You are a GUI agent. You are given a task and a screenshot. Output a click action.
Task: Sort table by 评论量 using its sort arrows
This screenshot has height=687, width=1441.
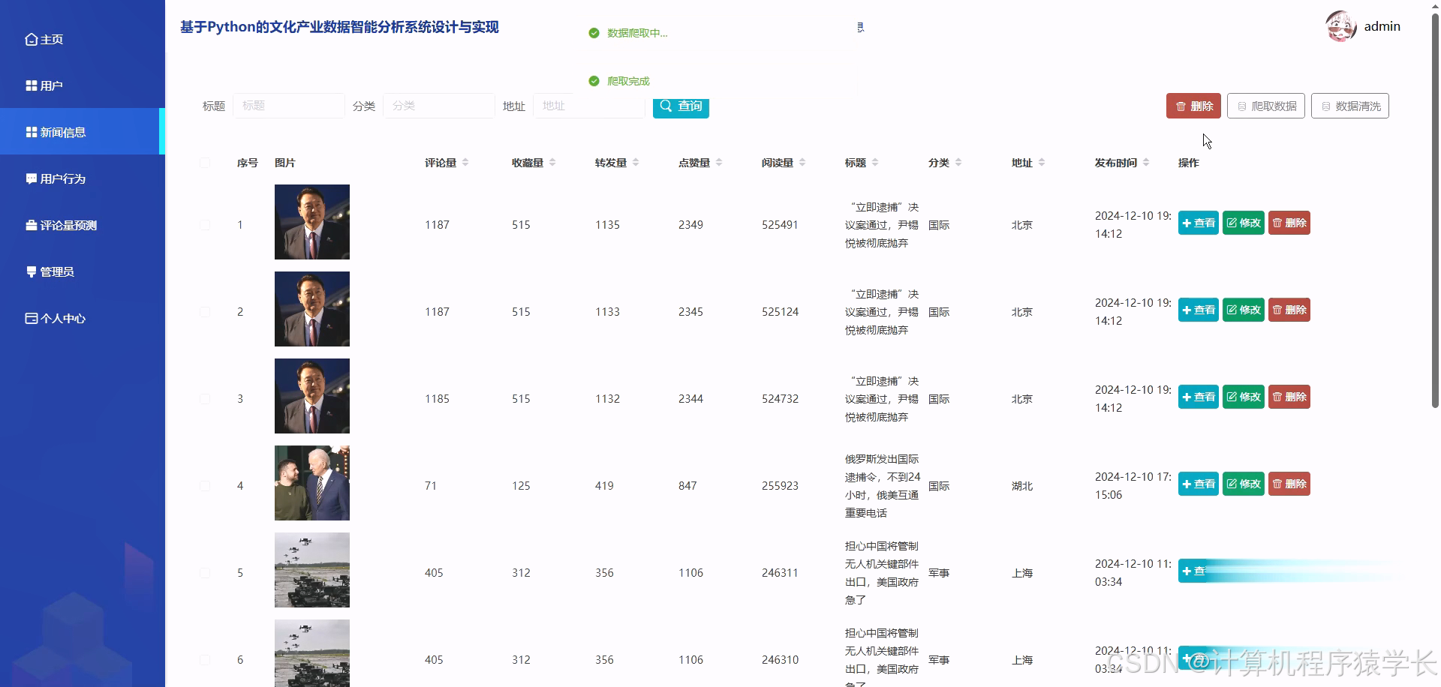(x=466, y=162)
